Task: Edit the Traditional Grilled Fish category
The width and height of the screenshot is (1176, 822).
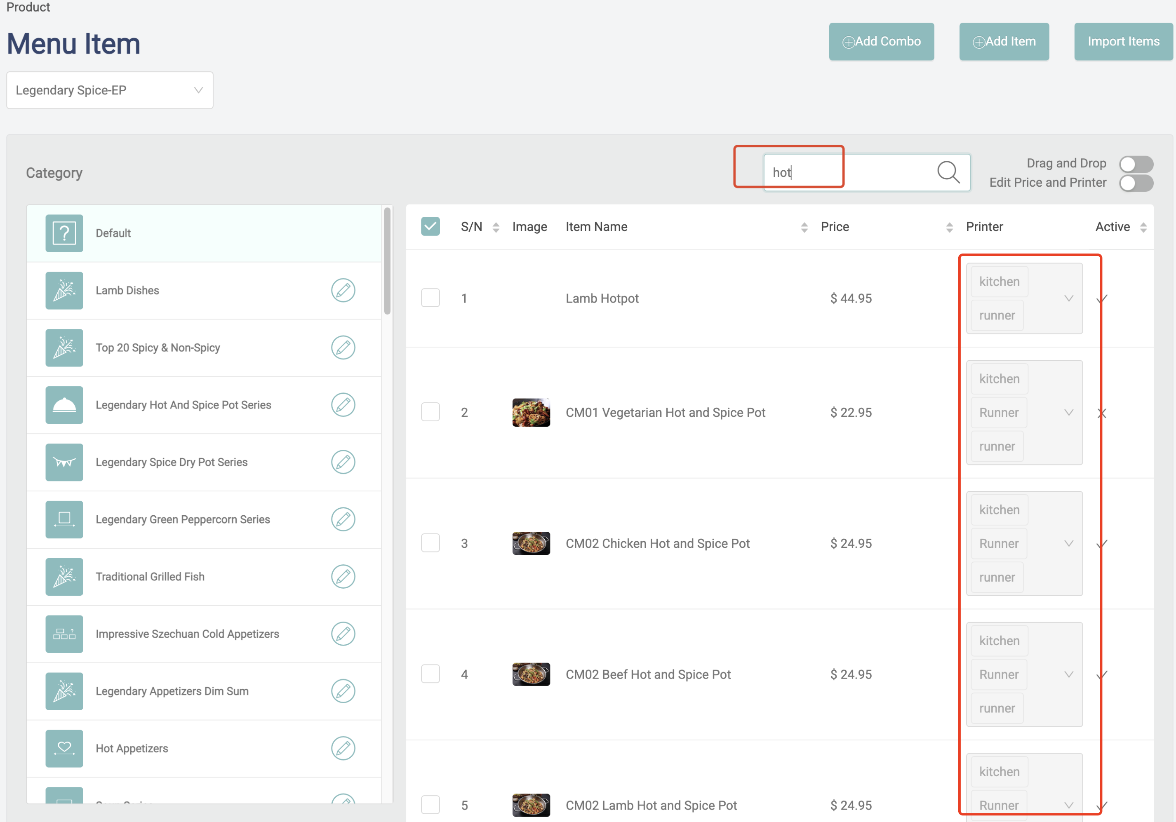Action: pyautogui.click(x=343, y=577)
